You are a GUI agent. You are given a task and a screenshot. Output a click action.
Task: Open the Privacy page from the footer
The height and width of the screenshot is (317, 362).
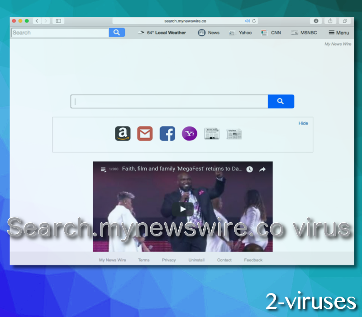coord(168,259)
